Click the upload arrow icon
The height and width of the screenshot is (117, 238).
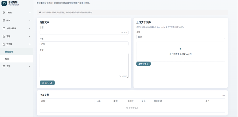coord(181,49)
